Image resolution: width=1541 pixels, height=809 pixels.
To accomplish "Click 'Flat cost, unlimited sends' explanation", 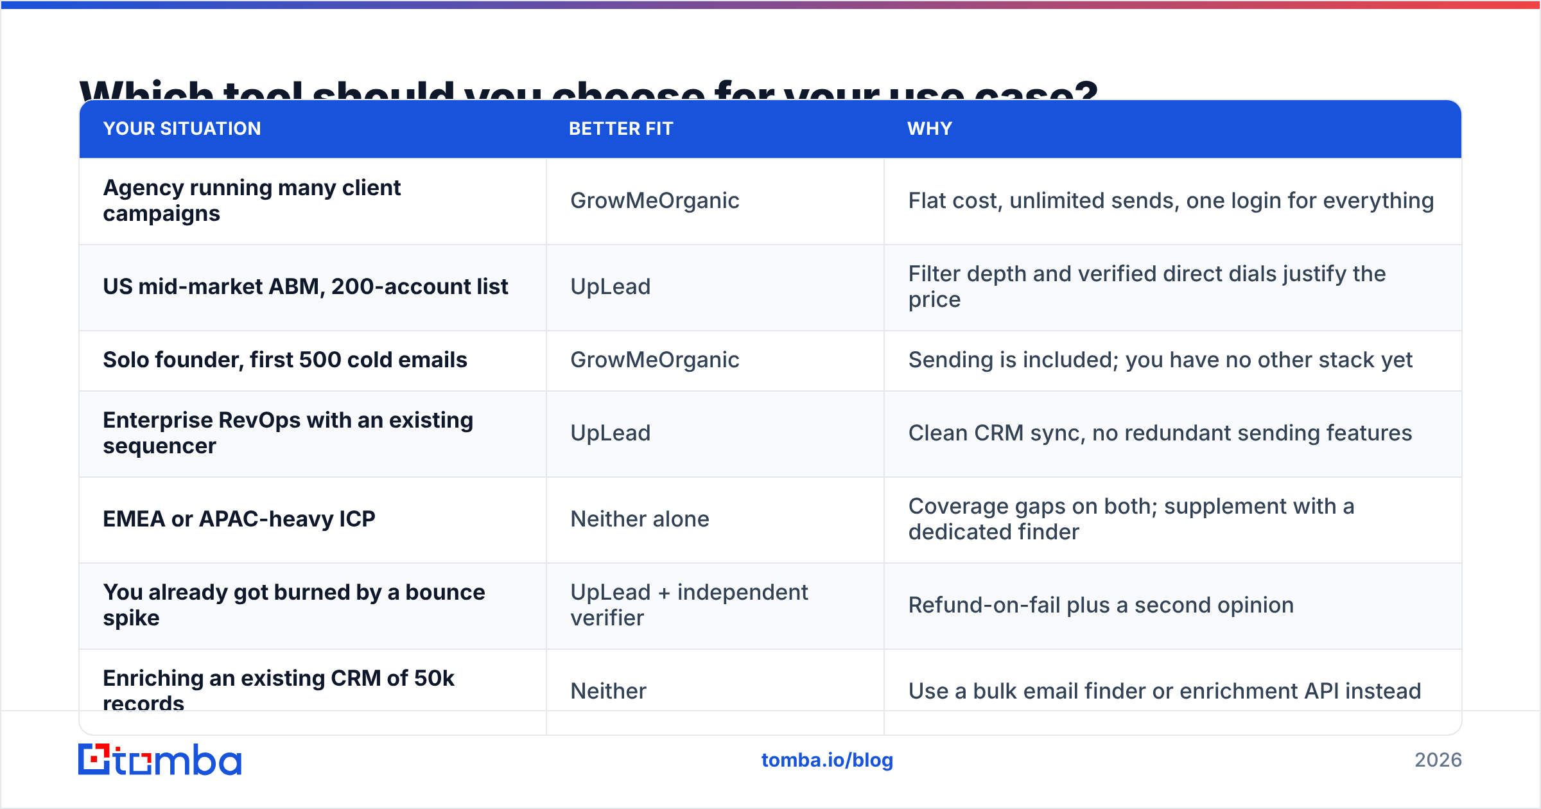I will [1171, 201].
